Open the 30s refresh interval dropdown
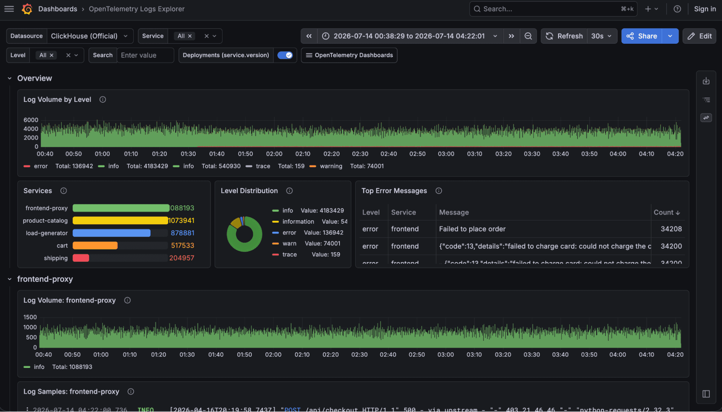This screenshot has height=412, width=722. tap(602, 36)
